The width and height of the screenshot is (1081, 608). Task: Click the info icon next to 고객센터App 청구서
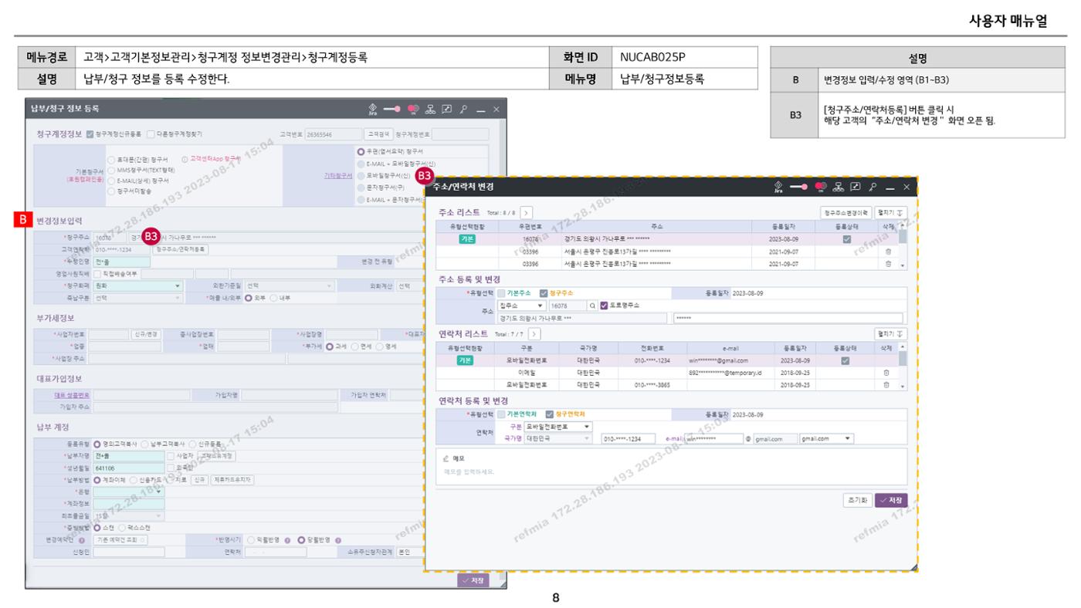click(183, 159)
